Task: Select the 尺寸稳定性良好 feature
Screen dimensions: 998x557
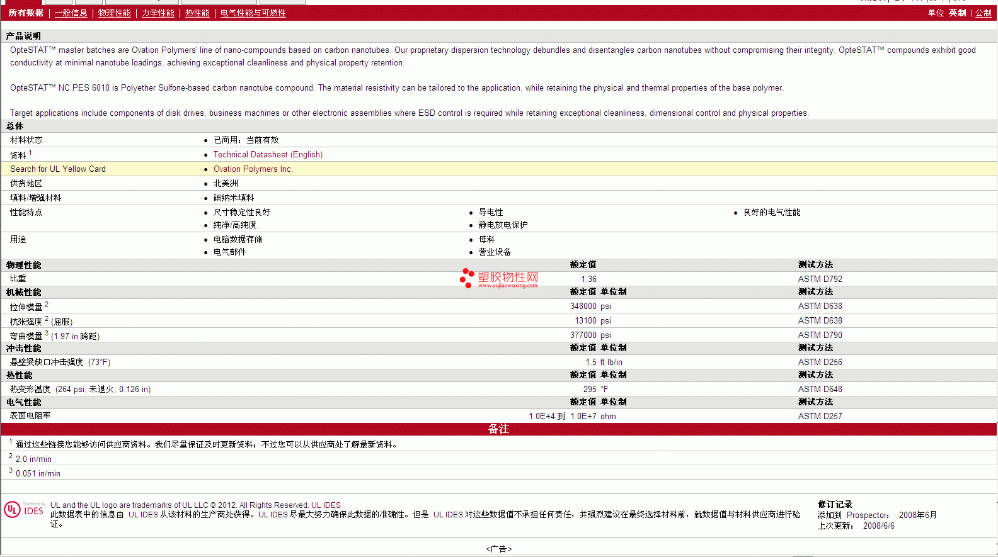Action: pyautogui.click(x=242, y=212)
